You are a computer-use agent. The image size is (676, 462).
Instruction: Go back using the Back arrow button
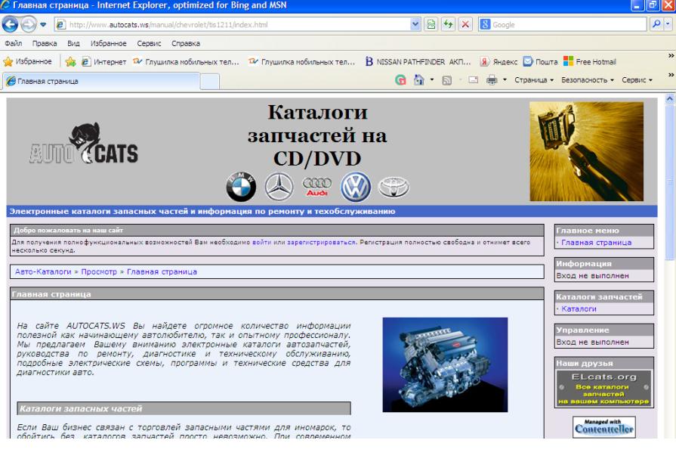point(10,24)
